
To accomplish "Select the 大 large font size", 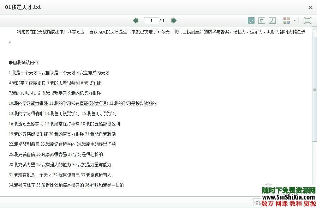I will [272, 20].
